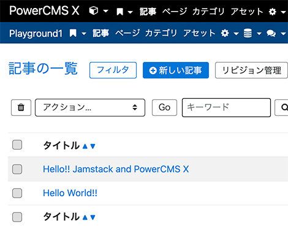Screen dimensions: 288x233
Task: Sort descending by top タイトル header
Action: coord(93,146)
